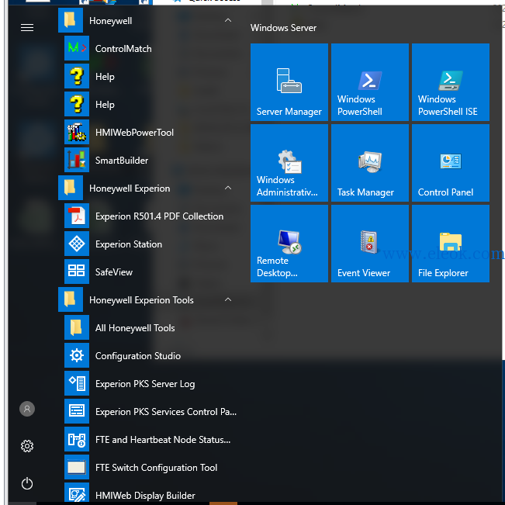Viewport: 505px width, 505px height.
Task: Open Remote Desktop Connection tile
Action: pos(289,244)
